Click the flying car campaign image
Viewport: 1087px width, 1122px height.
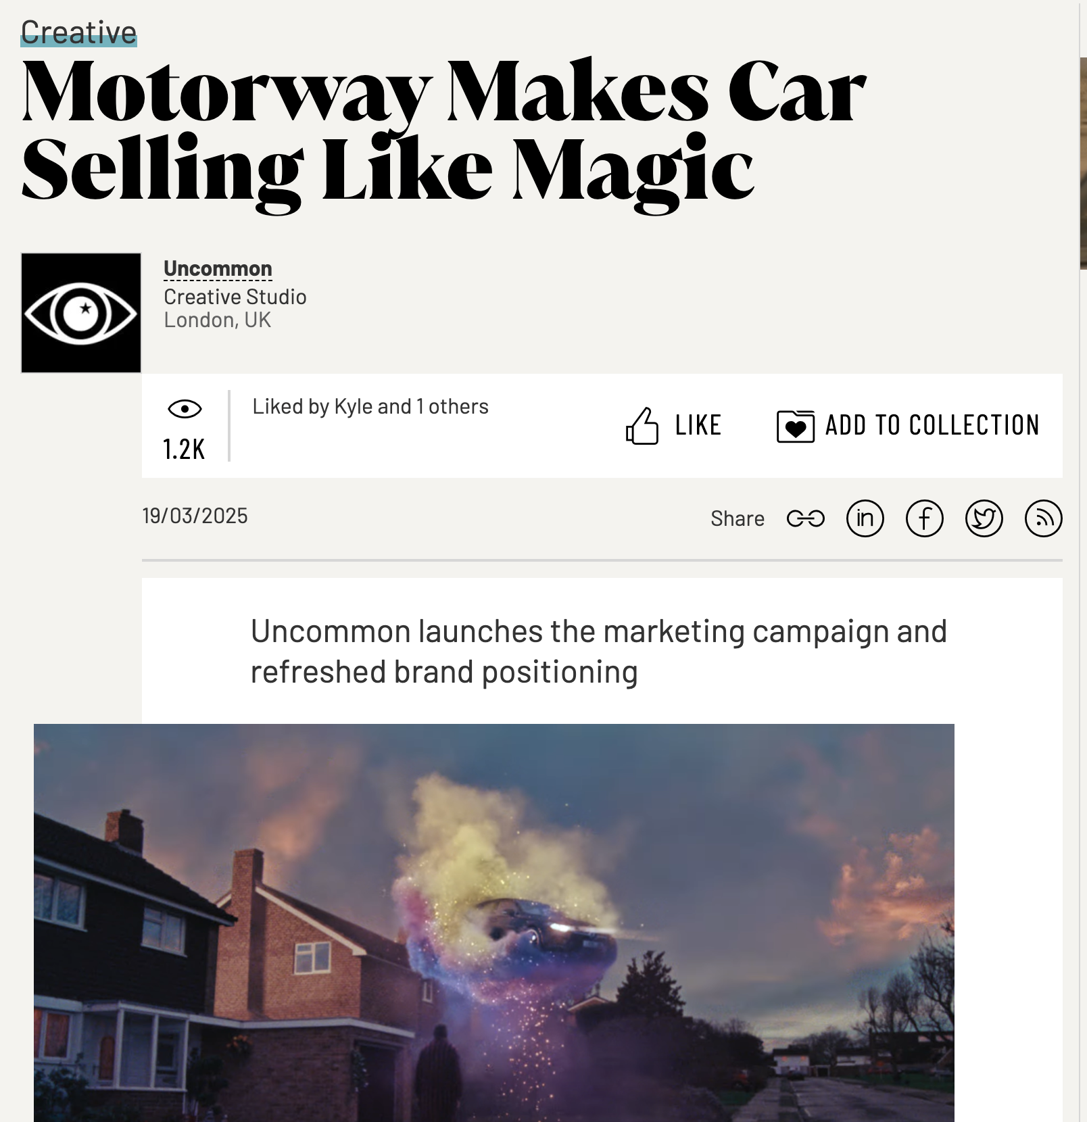coord(494,923)
